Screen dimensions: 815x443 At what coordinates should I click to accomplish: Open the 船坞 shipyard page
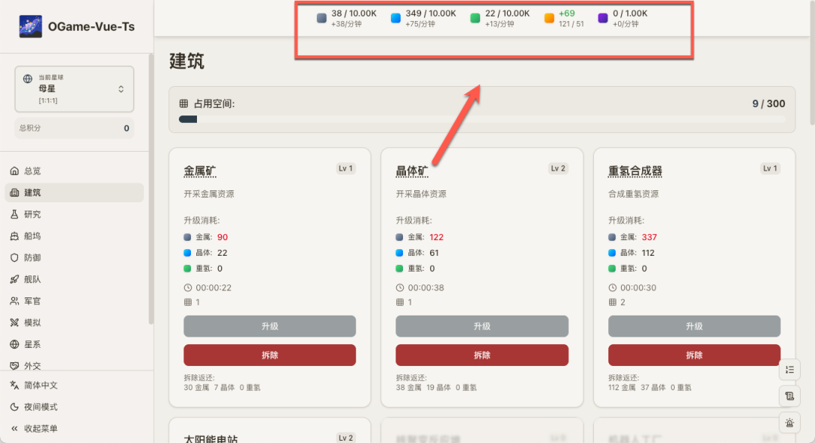74,236
